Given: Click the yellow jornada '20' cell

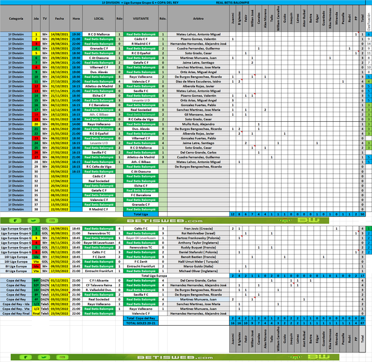Looking at the screenshot, I should [36, 124].
